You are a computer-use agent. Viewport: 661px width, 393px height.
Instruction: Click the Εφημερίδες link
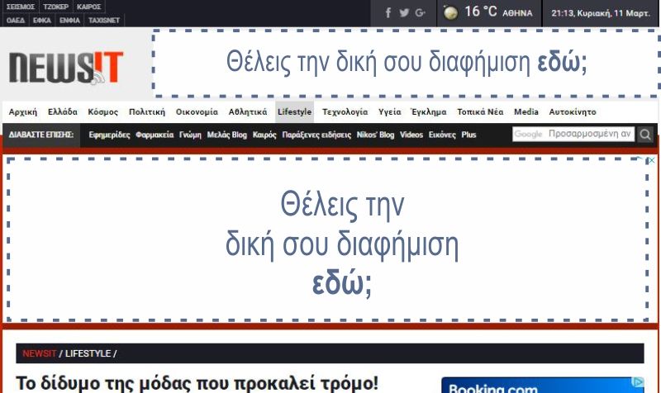(109, 135)
